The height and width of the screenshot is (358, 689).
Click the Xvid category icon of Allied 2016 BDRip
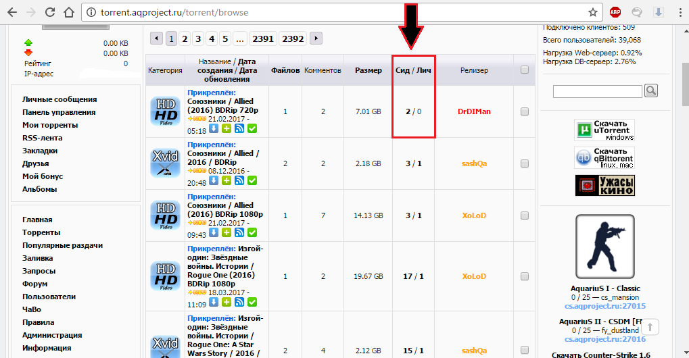165,163
